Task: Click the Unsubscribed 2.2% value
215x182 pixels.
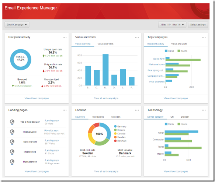Action: pos(51,83)
